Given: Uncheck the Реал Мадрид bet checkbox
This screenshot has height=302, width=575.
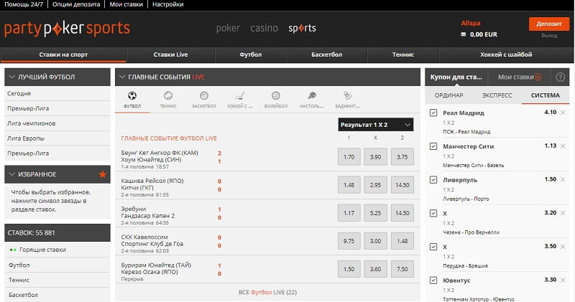Looking at the screenshot, I should click(433, 113).
